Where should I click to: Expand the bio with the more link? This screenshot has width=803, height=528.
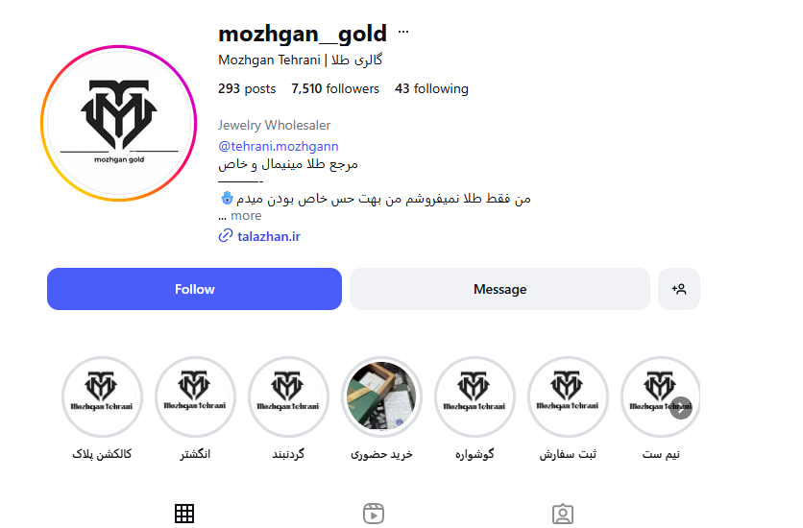coord(246,216)
